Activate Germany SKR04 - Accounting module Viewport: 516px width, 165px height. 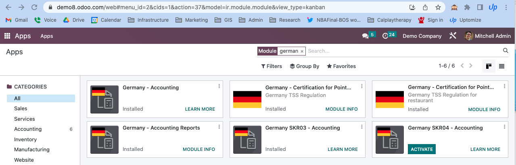coord(422,149)
